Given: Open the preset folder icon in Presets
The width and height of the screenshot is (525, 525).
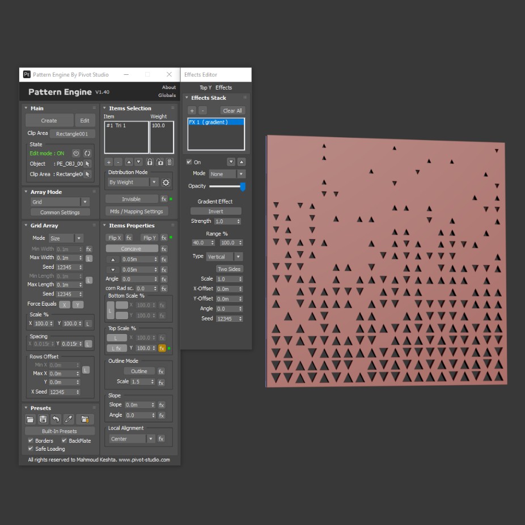Looking at the screenshot, I should tap(30, 419).
